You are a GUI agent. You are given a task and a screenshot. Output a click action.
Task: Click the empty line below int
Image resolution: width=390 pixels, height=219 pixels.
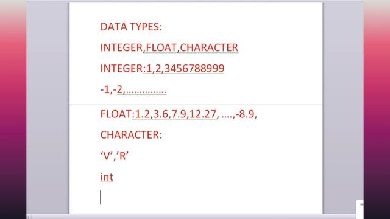(x=196, y=198)
